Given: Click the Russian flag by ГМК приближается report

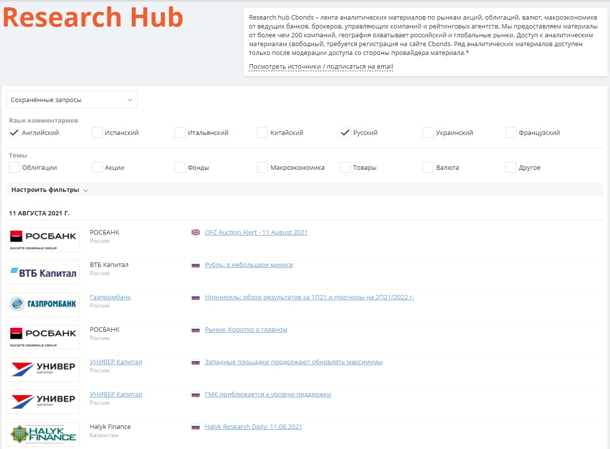Looking at the screenshot, I should 196,395.
